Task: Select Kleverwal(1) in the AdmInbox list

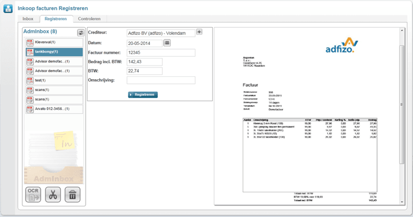Action: point(54,43)
